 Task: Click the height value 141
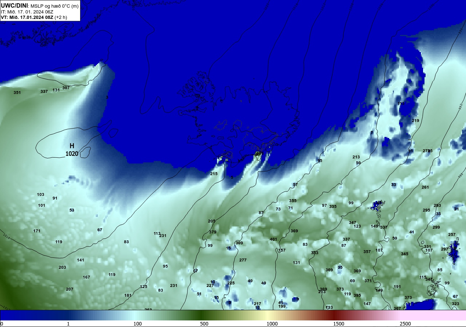(80, 260)
